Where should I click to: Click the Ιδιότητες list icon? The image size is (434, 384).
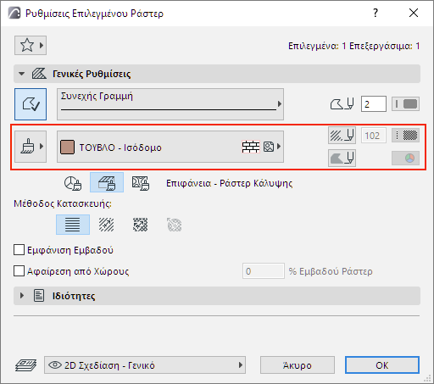pyautogui.click(x=39, y=296)
